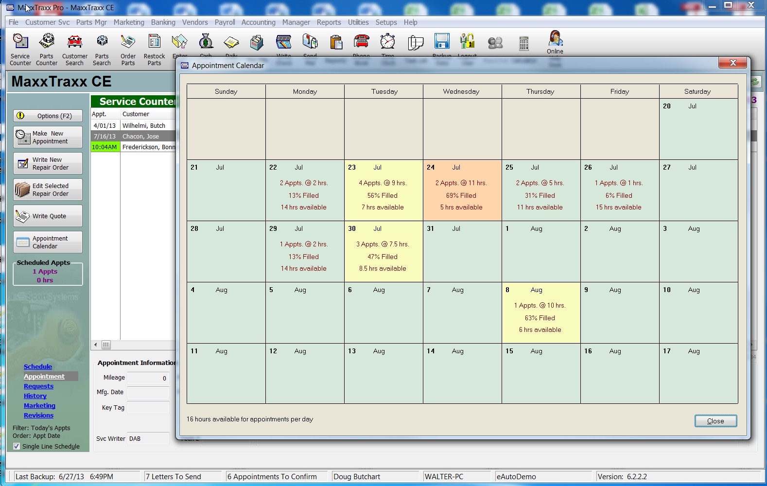Open the File menu

(x=14, y=22)
